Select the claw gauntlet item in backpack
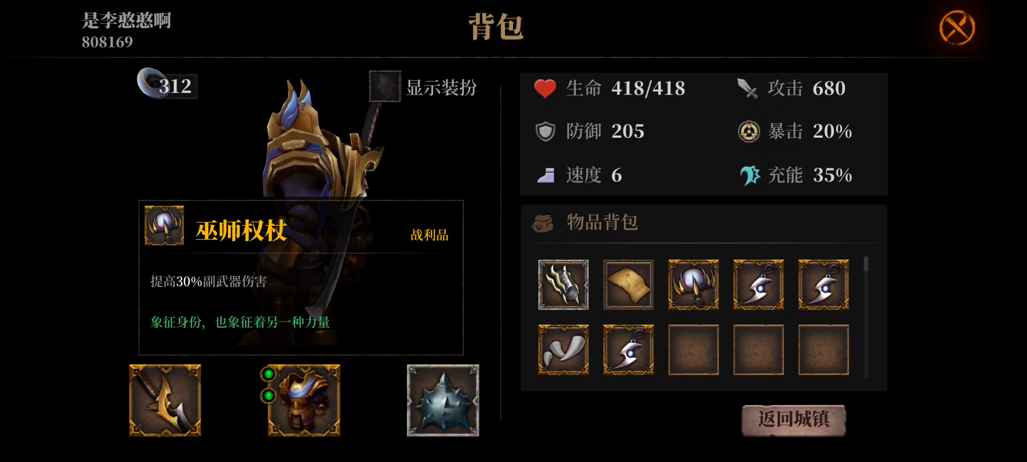The width and height of the screenshot is (1027, 462). pos(563,284)
